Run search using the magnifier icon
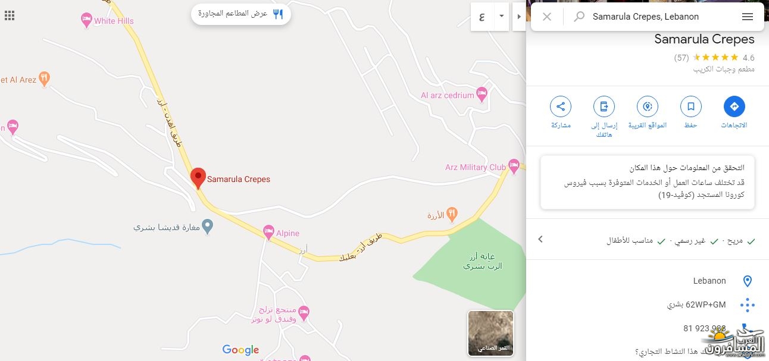769x361 pixels. coord(579,17)
